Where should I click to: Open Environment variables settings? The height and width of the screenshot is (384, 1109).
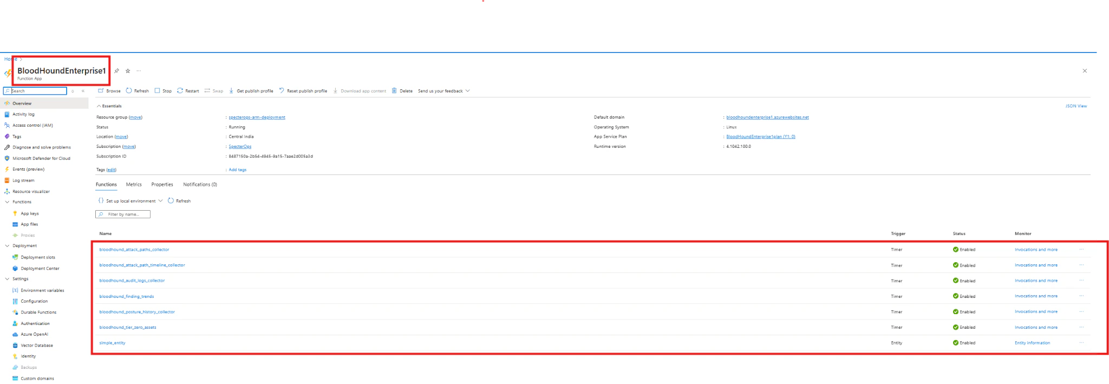42,290
